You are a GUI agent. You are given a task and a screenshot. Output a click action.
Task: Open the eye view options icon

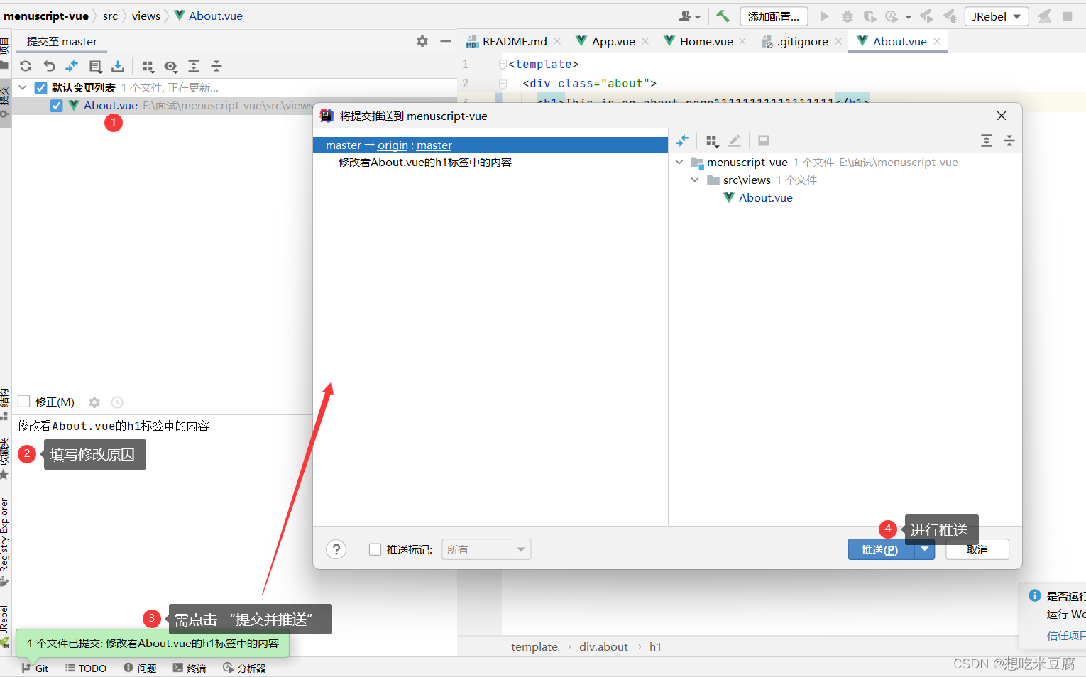[170, 66]
